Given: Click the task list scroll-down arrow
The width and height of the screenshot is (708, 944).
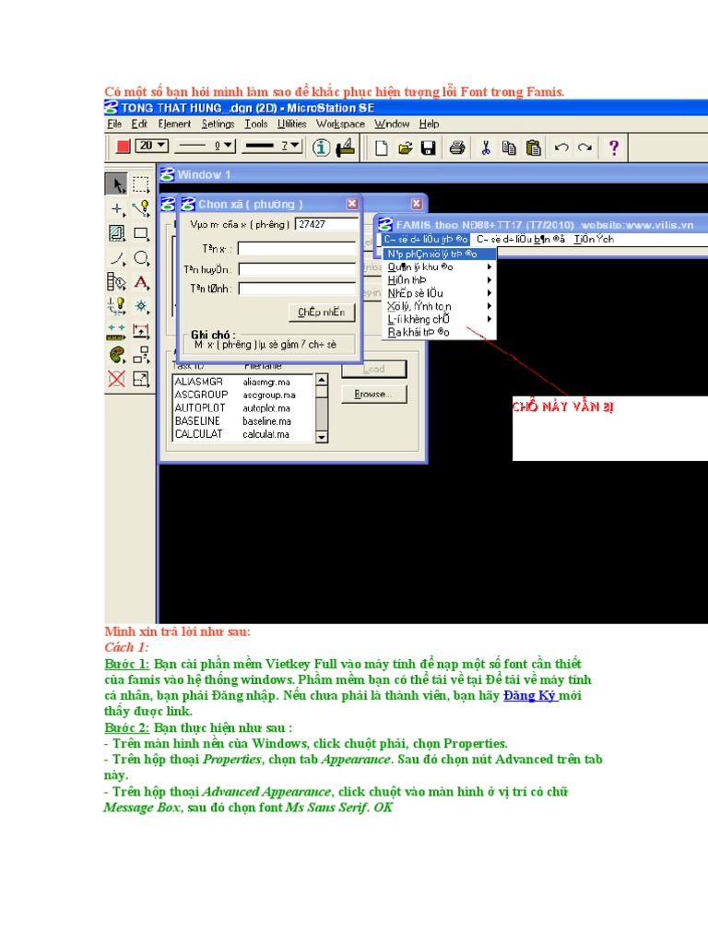Looking at the screenshot, I should [x=322, y=437].
